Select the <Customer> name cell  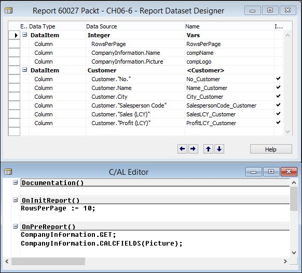(x=229, y=70)
